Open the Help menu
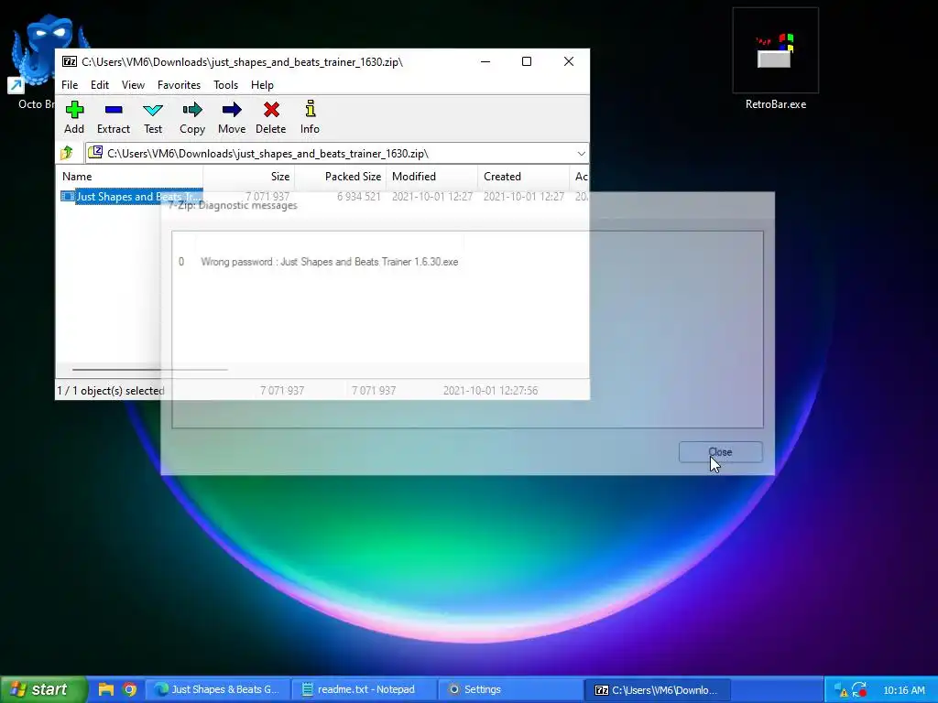The image size is (938, 703). click(x=262, y=85)
